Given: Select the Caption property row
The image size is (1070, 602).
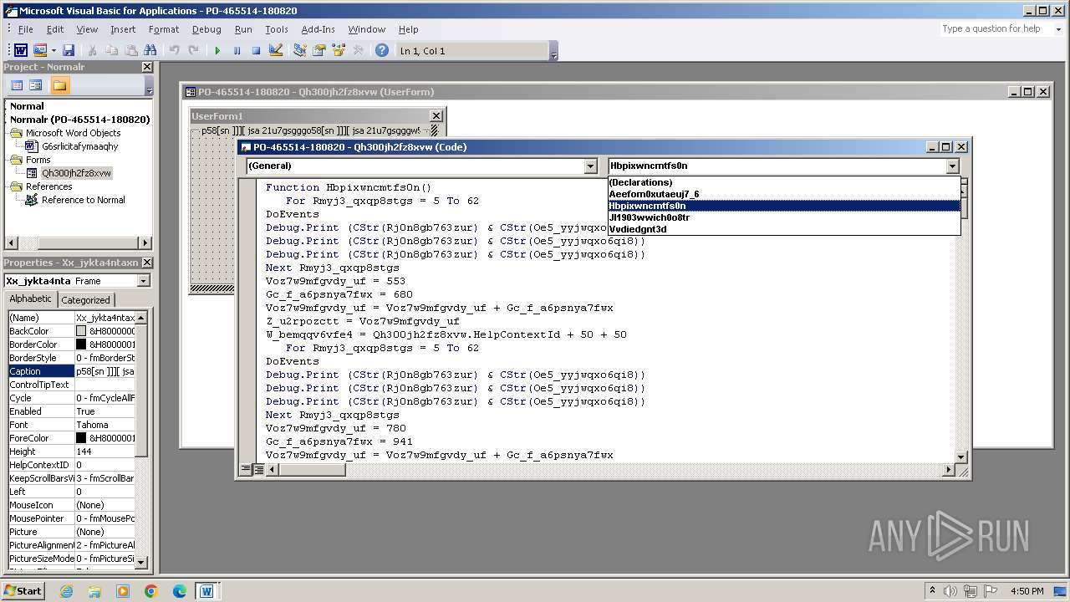Looking at the screenshot, I should [x=71, y=371].
